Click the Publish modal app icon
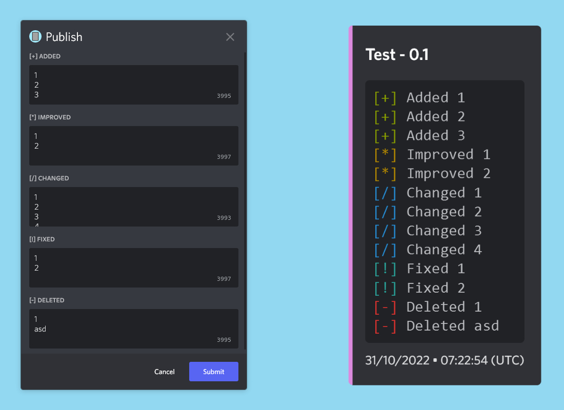 (x=35, y=36)
